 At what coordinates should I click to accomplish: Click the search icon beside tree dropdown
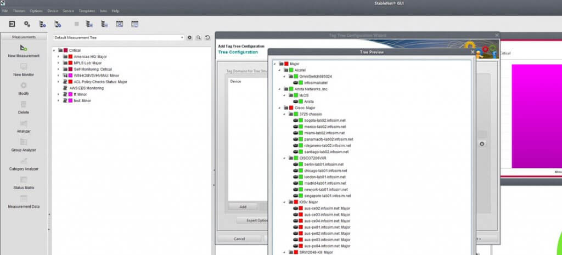click(199, 38)
